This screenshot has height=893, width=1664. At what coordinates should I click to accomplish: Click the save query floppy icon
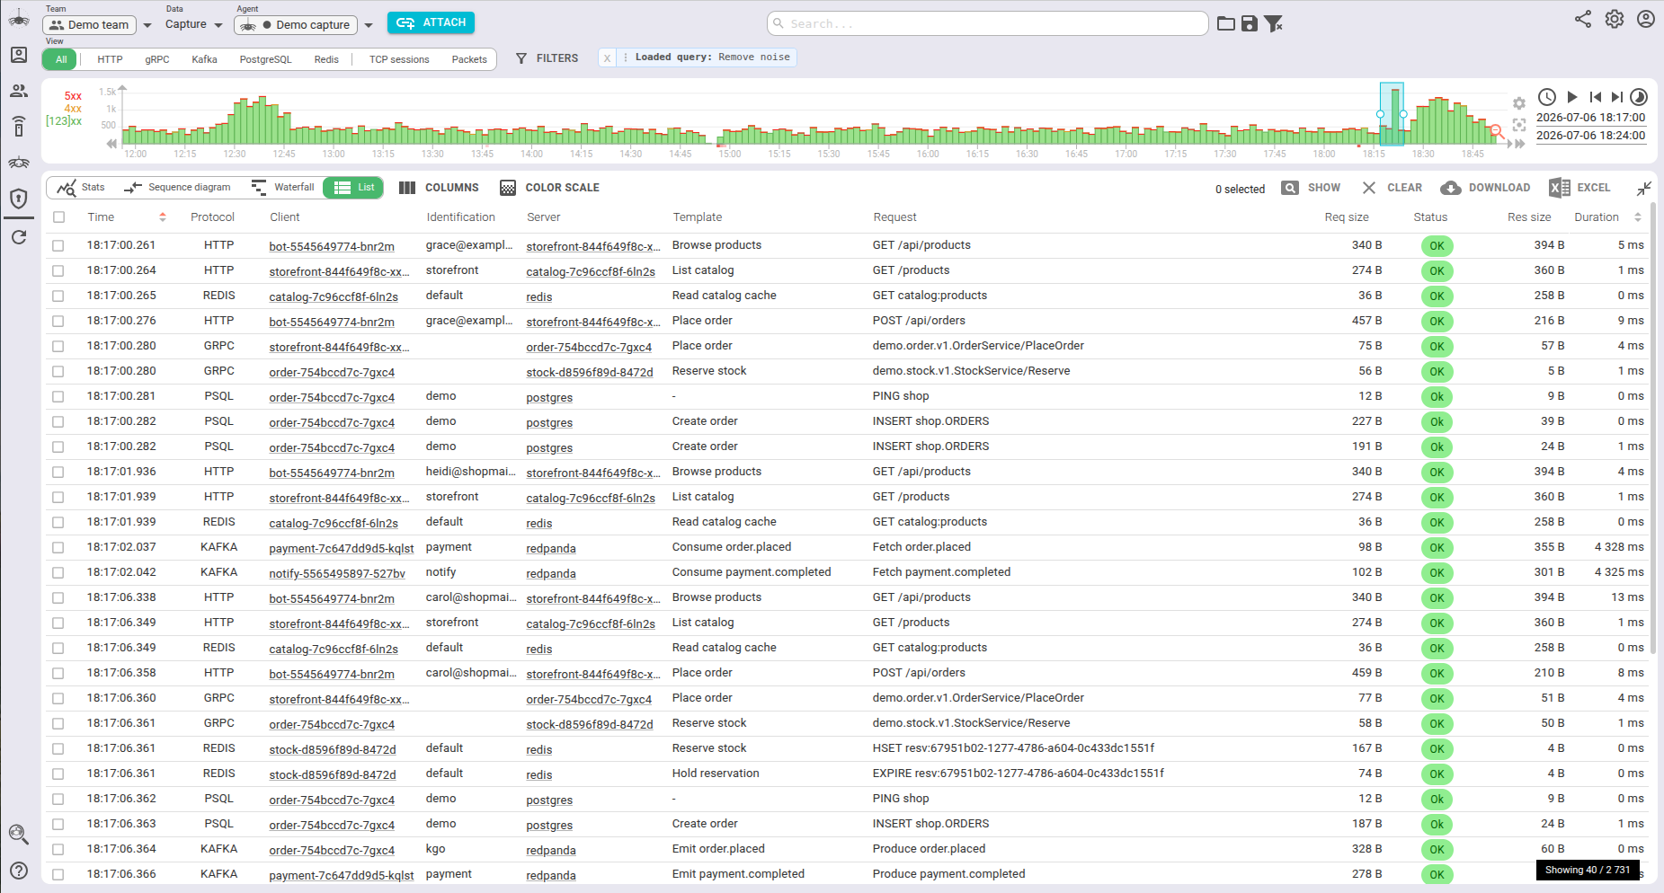pos(1250,23)
